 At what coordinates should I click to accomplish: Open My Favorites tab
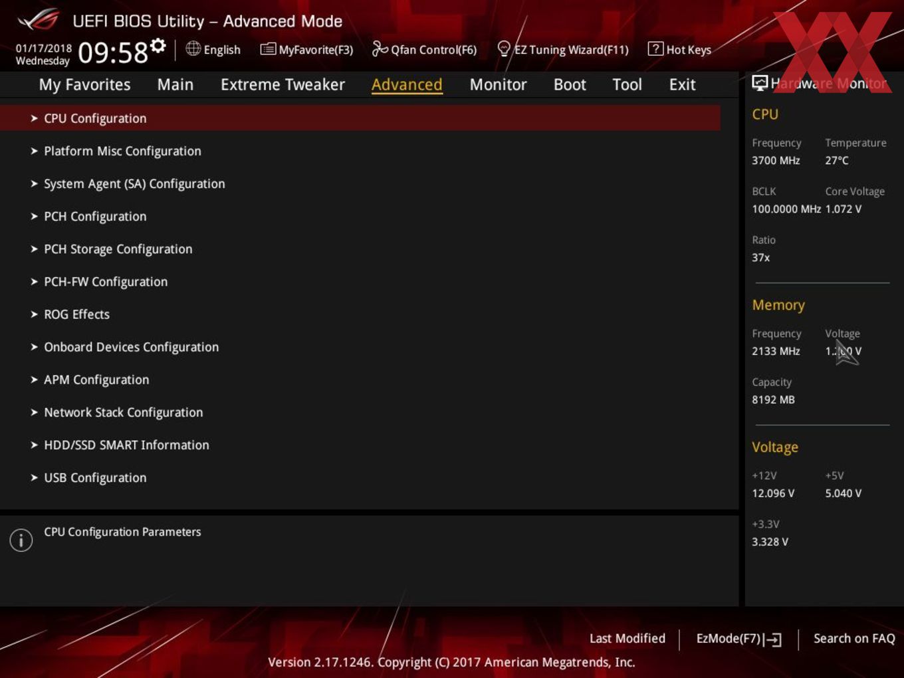(84, 85)
